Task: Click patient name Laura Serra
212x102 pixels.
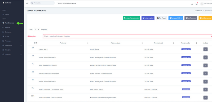Action: 43,49
